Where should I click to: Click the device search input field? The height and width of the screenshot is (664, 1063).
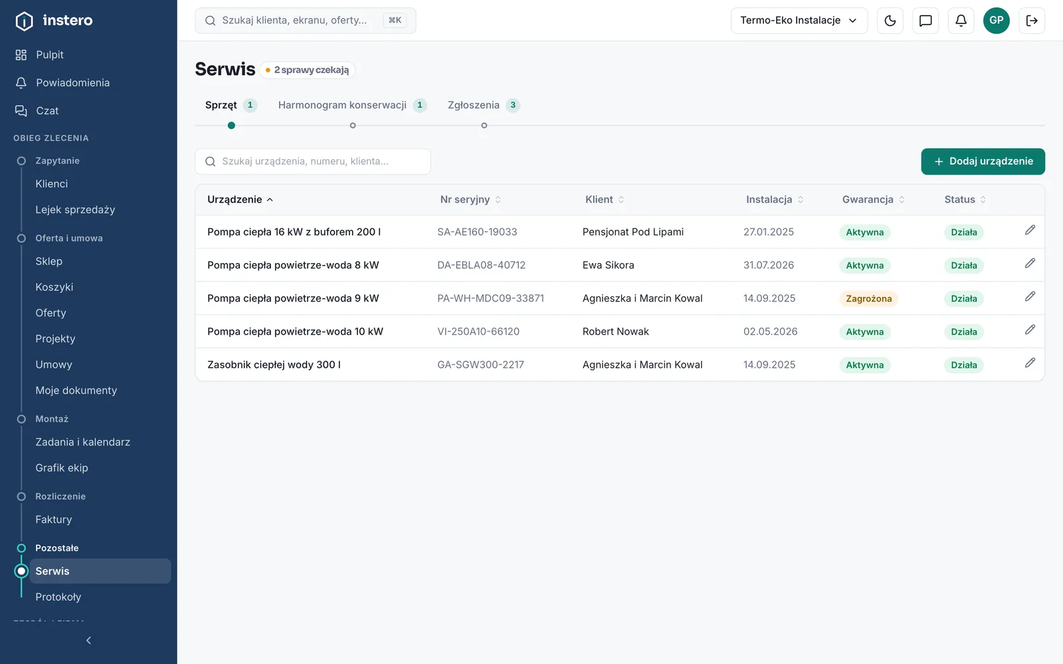tap(313, 161)
